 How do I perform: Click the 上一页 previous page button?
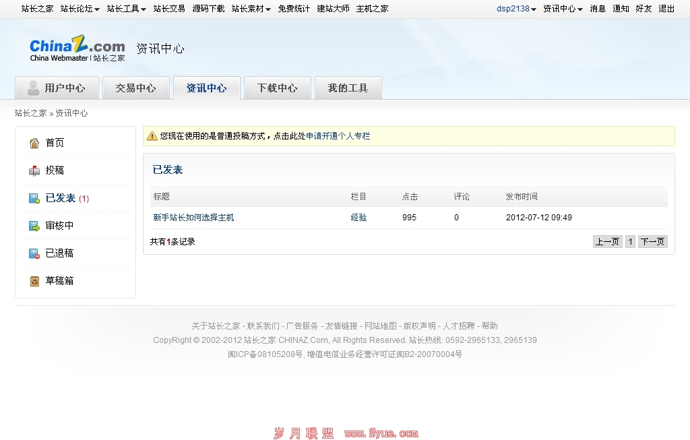(607, 242)
